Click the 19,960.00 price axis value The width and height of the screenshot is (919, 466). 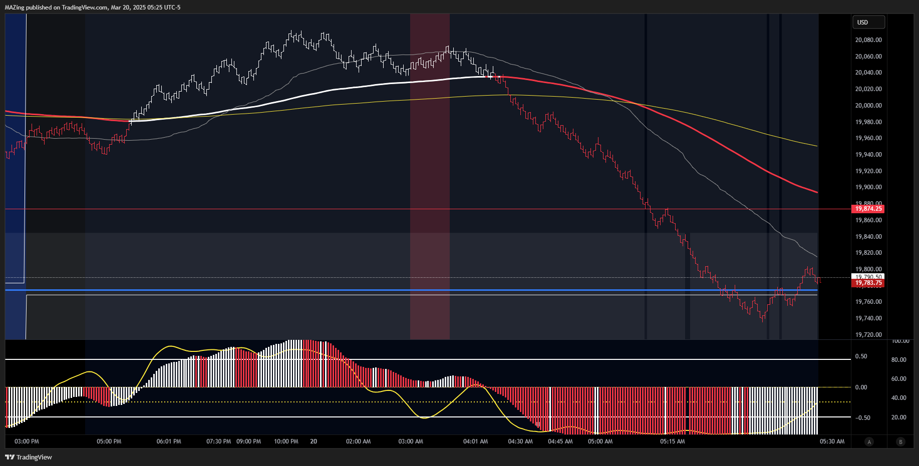point(868,138)
